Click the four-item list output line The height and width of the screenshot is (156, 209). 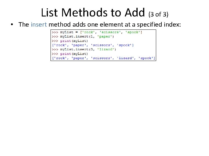[93, 45]
